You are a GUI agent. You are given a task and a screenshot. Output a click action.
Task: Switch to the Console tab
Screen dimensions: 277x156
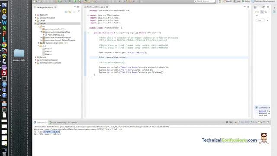pos(40,123)
